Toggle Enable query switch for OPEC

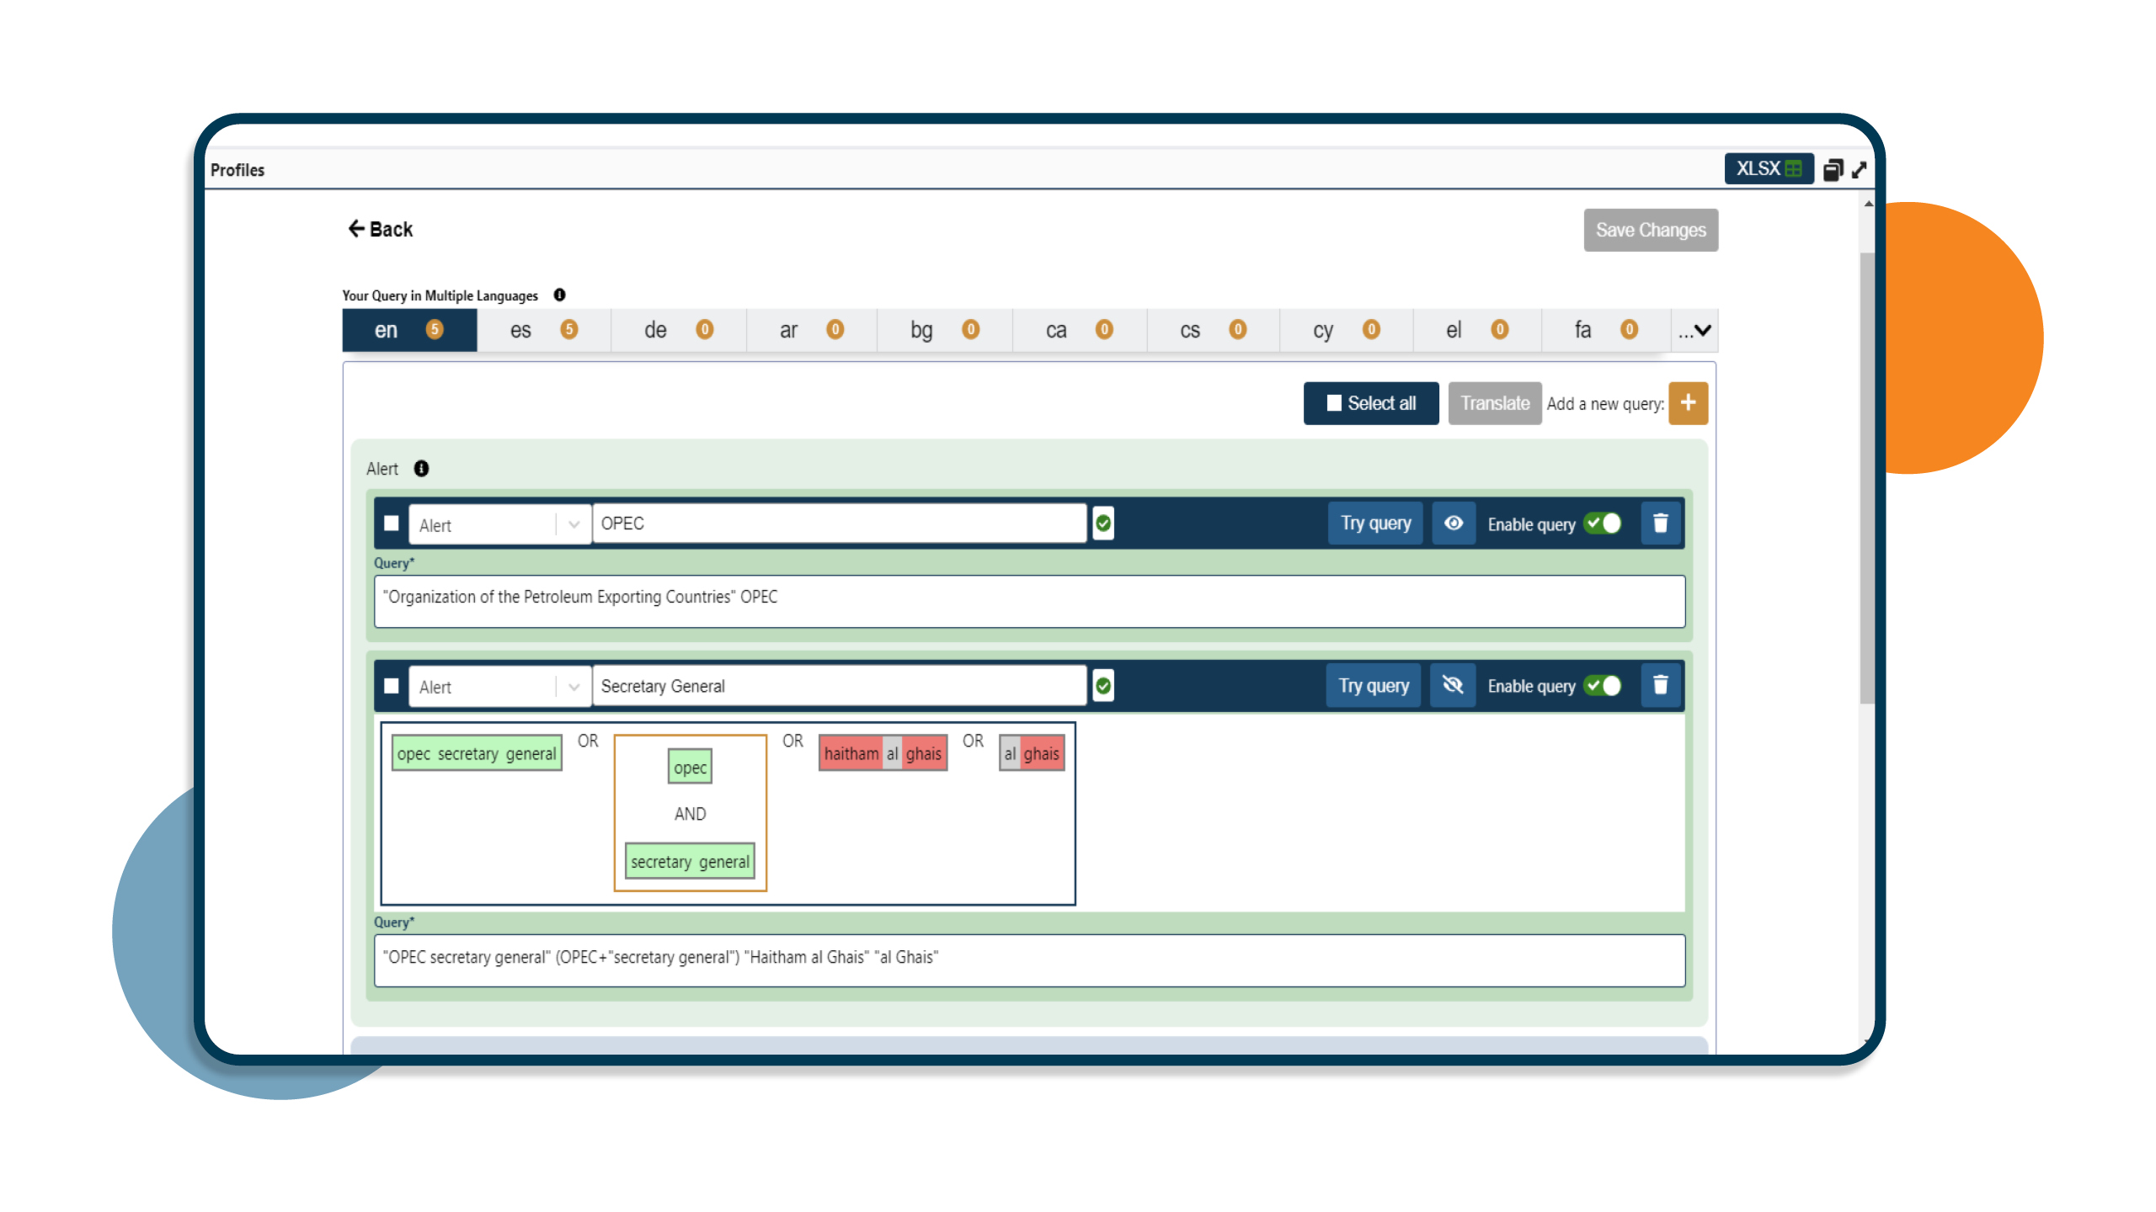coord(1602,524)
